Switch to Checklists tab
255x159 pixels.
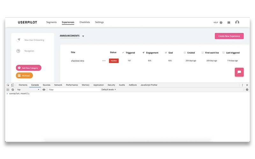coord(84,22)
